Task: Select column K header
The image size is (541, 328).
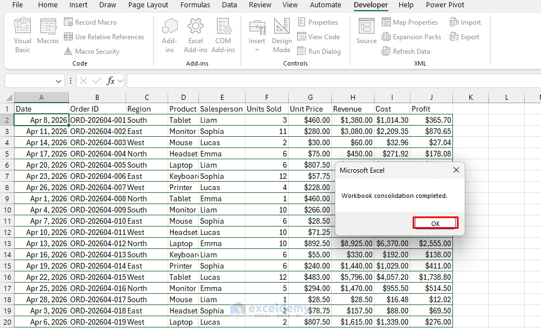Action: (x=470, y=97)
